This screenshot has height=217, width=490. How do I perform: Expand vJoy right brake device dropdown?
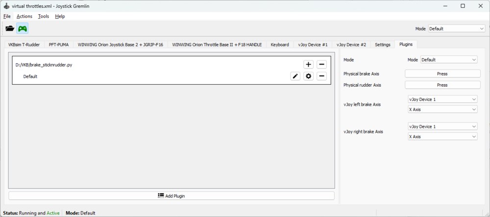click(x=442, y=126)
